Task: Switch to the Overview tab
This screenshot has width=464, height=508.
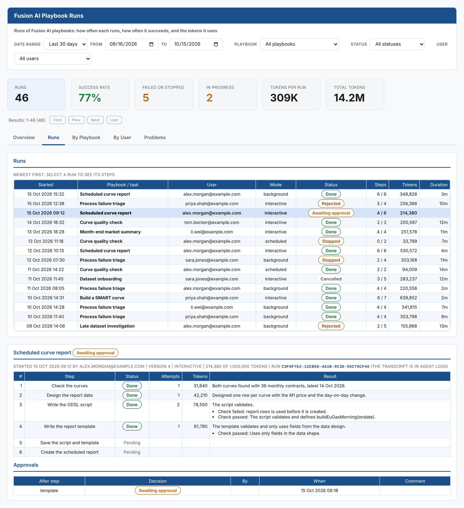Action: coord(24,137)
